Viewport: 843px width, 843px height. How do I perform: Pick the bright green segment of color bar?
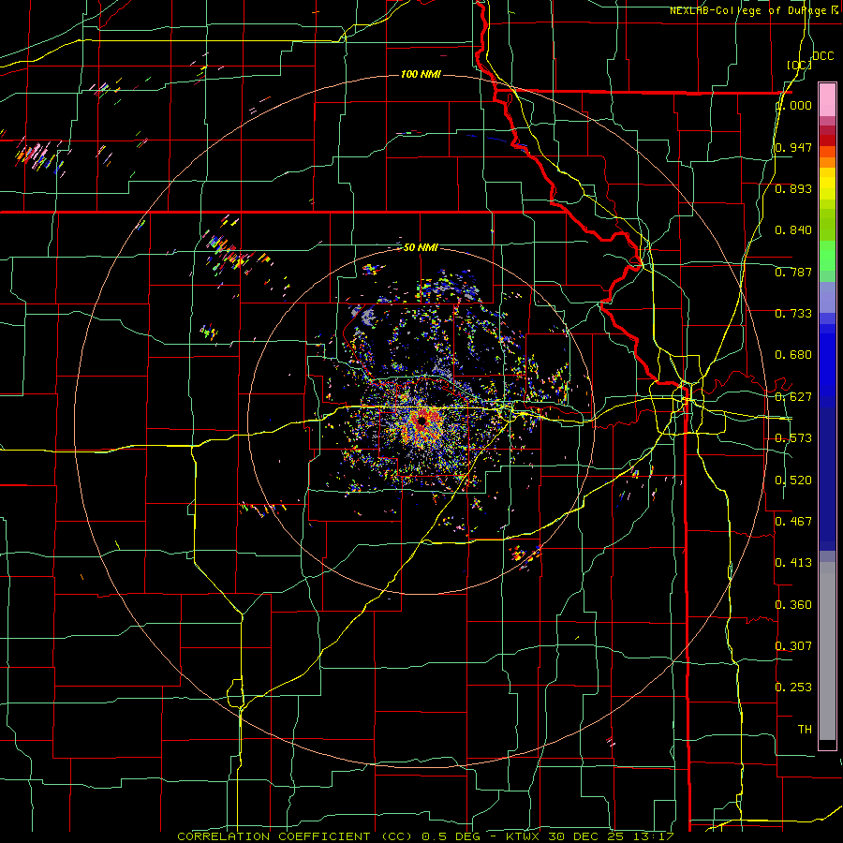click(827, 256)
